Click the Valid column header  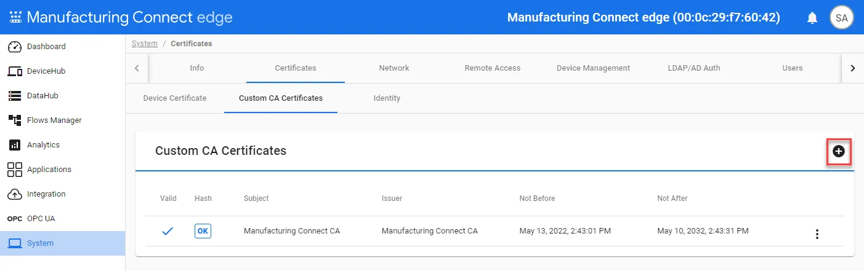click(168, 198)
